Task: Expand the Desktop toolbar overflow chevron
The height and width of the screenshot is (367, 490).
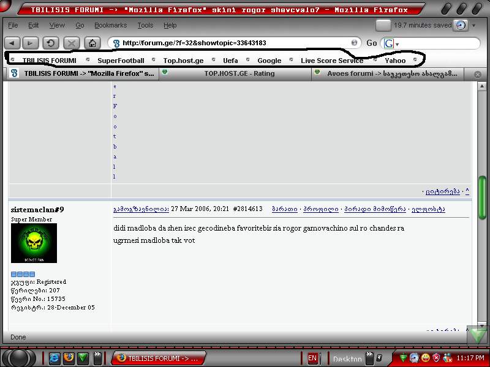Action: (370, 358)
